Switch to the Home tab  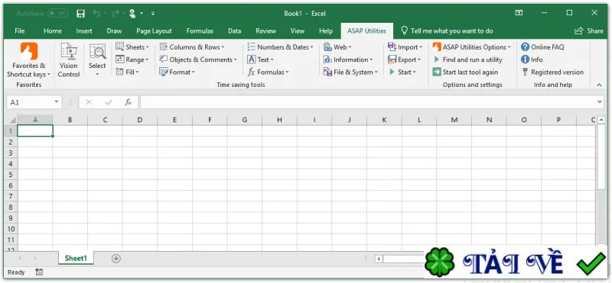[53, 31]
